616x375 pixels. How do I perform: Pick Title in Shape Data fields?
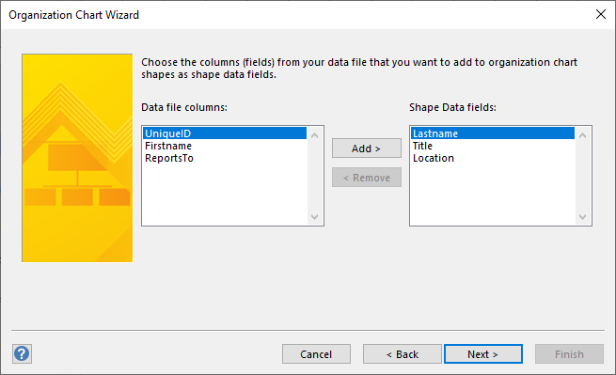tap(493, 146)
